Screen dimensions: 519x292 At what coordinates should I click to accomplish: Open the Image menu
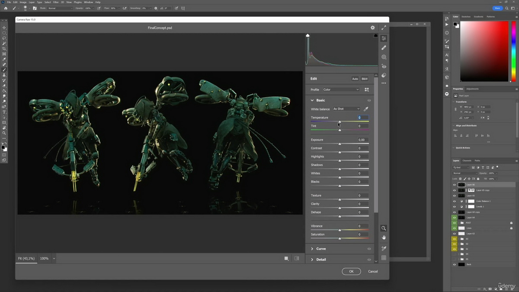point(23,2)
